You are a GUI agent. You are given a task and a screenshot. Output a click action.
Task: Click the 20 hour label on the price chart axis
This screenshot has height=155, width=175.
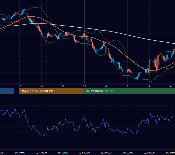click(63, 87)
